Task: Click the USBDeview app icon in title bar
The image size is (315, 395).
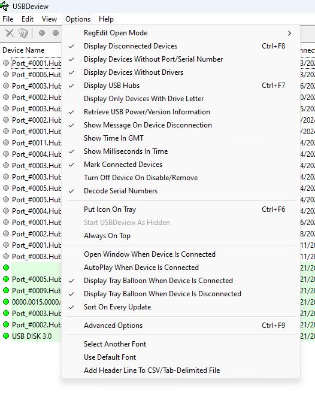Action: (4, 6)
